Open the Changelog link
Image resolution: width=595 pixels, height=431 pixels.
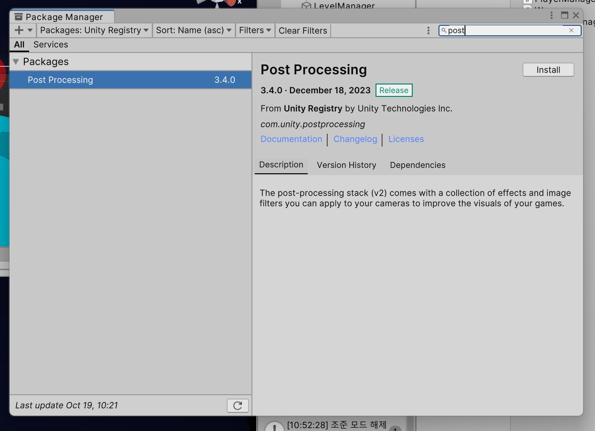click(355, 139)
